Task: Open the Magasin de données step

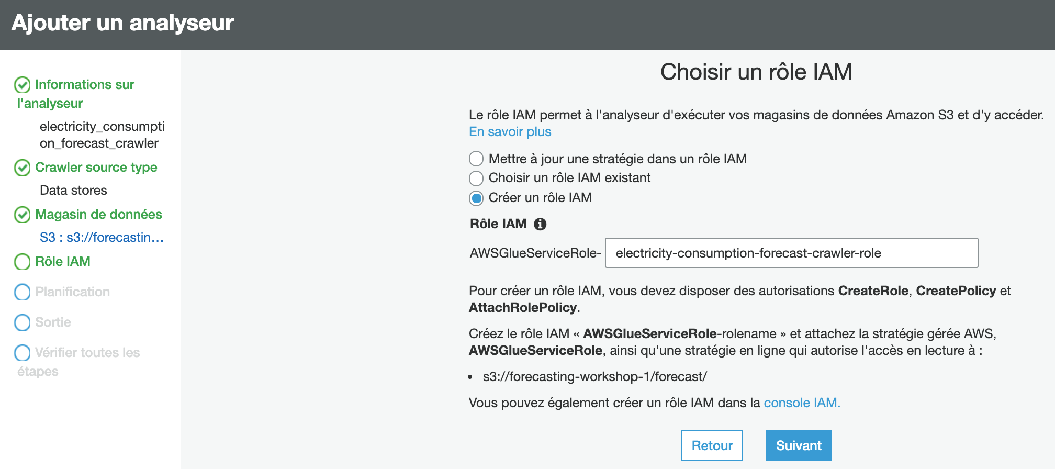Action: pos(98,215)
